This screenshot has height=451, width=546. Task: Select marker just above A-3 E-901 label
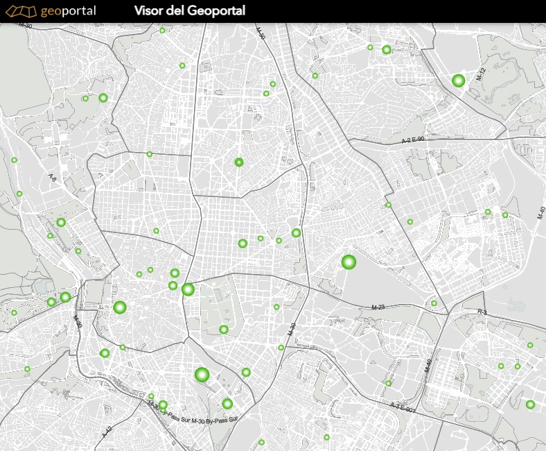(388, 383)
